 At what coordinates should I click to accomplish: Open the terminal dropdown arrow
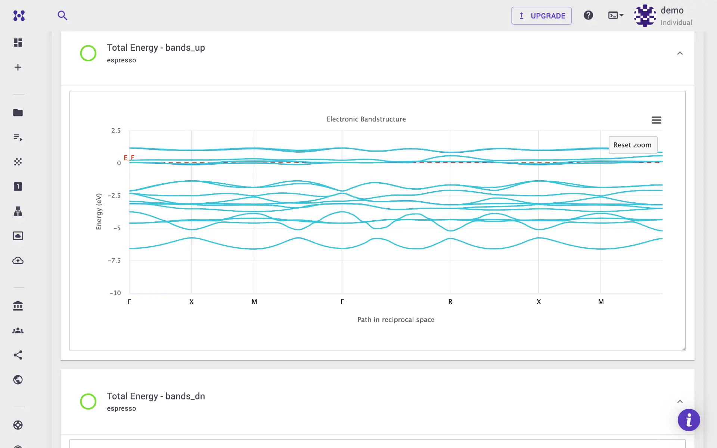622,15
